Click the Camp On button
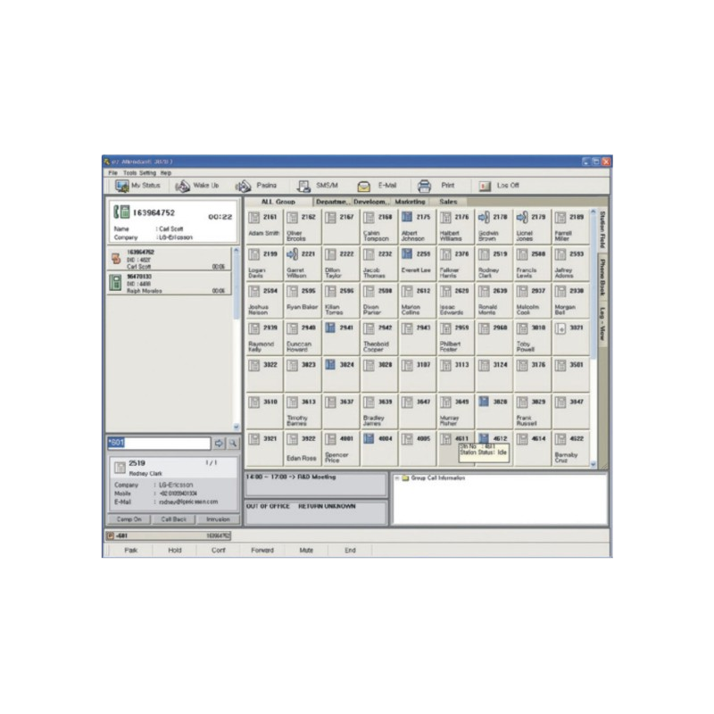The height and width of the screenshot is (714, 714). click(x=129, y=519)
